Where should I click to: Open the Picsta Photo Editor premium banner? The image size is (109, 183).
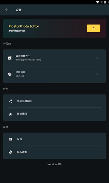pyautogui.click(x=54, y=28)
